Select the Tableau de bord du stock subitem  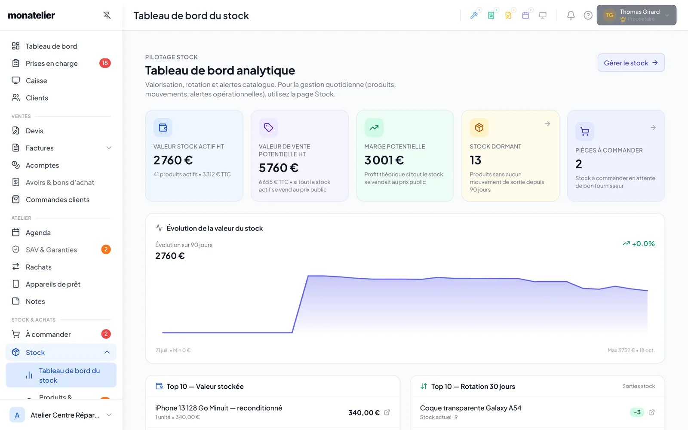tap(61, 375)
